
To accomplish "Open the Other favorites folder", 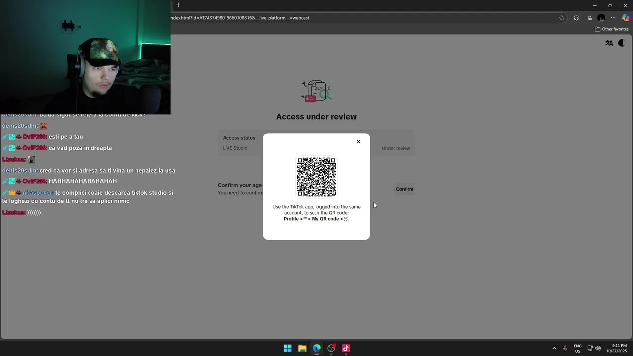I will coord(611,29).
